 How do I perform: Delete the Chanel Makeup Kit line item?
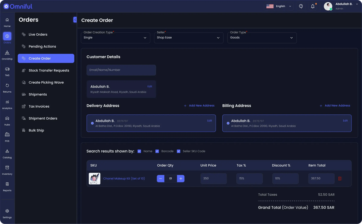[x=340, y=178]
